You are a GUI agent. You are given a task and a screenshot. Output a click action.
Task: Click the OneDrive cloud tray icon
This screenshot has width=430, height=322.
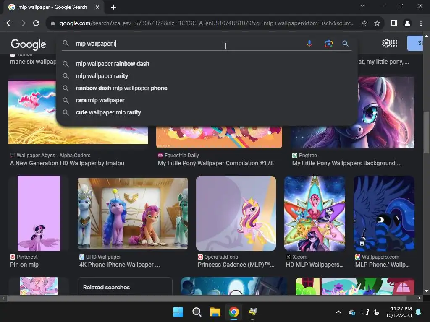(352, 312)
